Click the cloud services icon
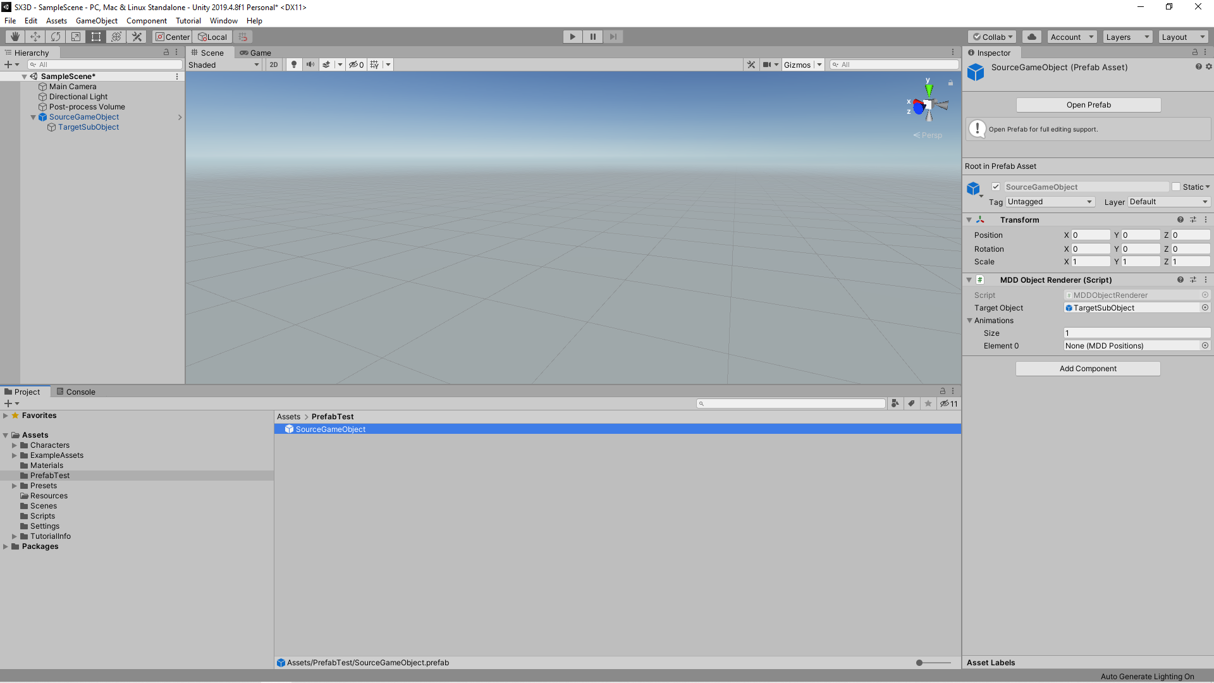The height and width of the screenshot is (683, 1214). (x=1032, y=37)
